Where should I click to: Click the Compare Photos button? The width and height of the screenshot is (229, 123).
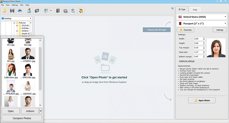click(22, 118)
